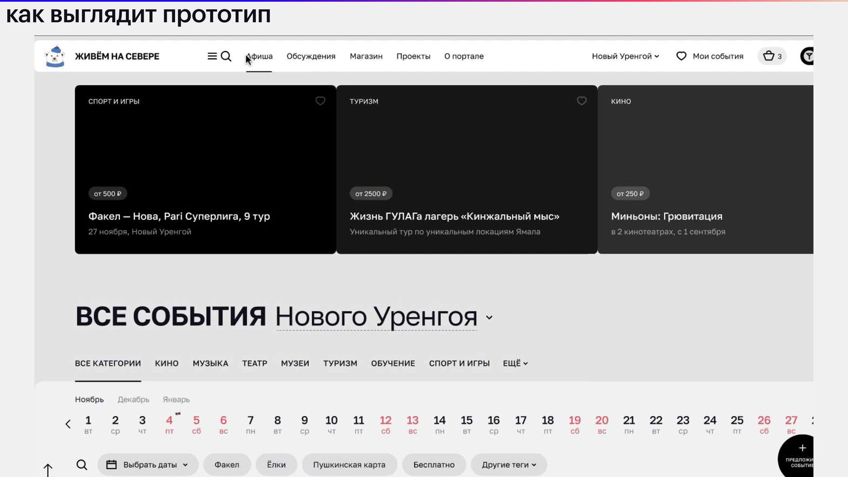Click the calendar previous arrow
848x477 pixels.
[x=68, y=424]
